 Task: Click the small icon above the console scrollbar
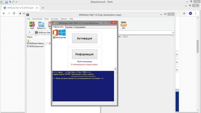coord(115,69)
